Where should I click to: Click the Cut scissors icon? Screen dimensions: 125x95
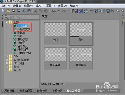pyautogui.click(x=36, y=11)
